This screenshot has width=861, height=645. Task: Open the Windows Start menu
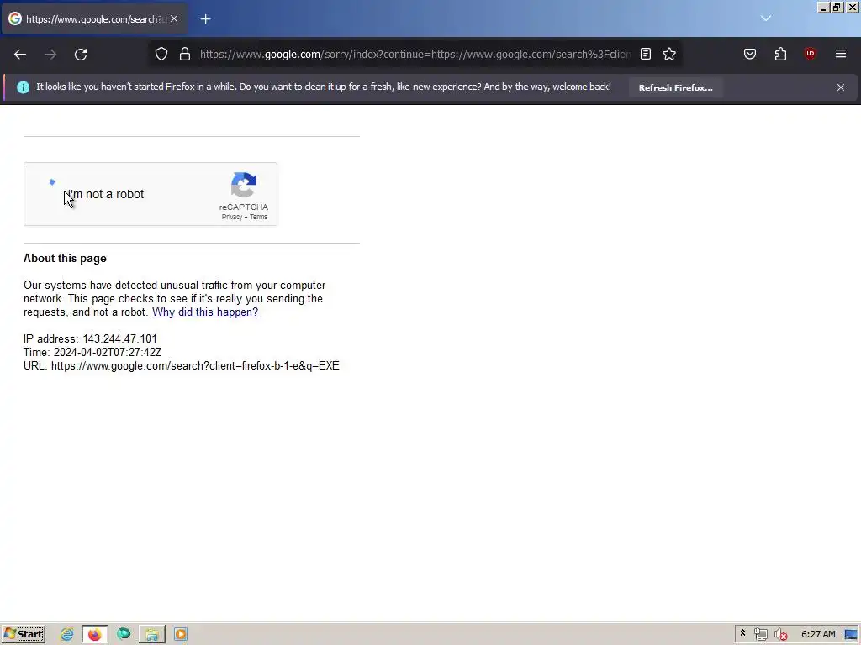click(x=23, y=635)
